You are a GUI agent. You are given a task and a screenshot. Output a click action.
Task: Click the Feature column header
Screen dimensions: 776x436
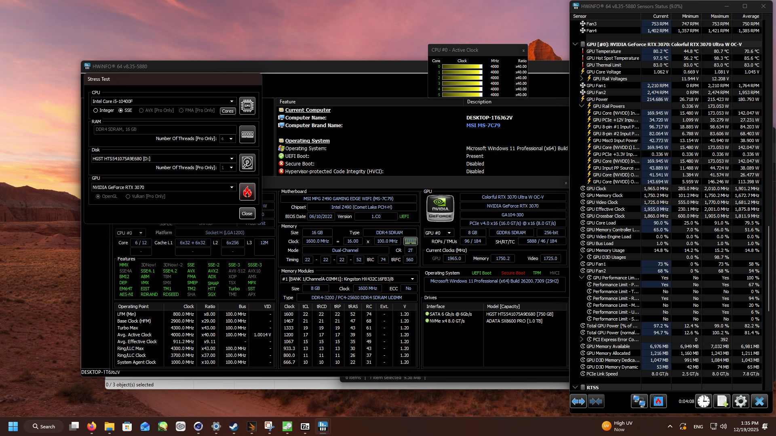pyautogui.click(x=369, y=102)
